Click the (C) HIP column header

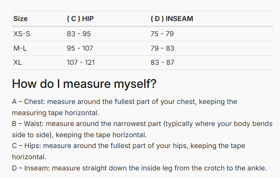click(80, 19)
